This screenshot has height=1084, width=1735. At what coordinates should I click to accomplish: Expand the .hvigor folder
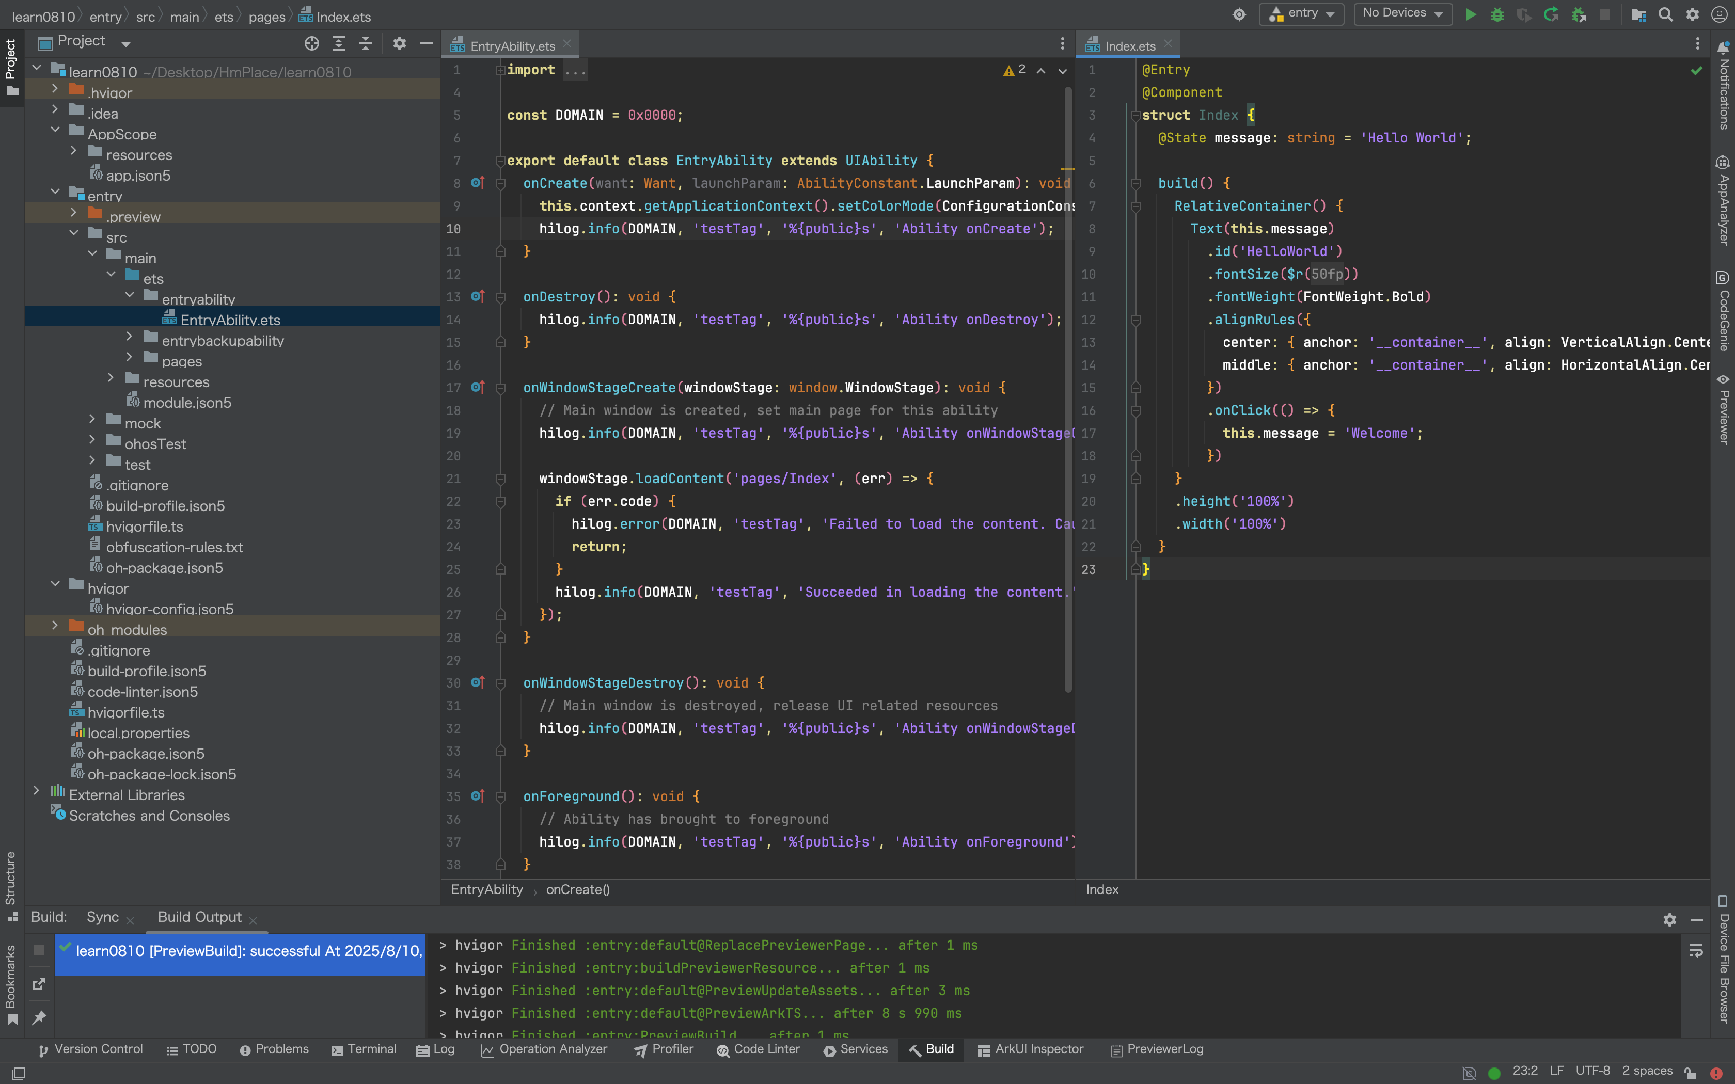coord(55,89)
